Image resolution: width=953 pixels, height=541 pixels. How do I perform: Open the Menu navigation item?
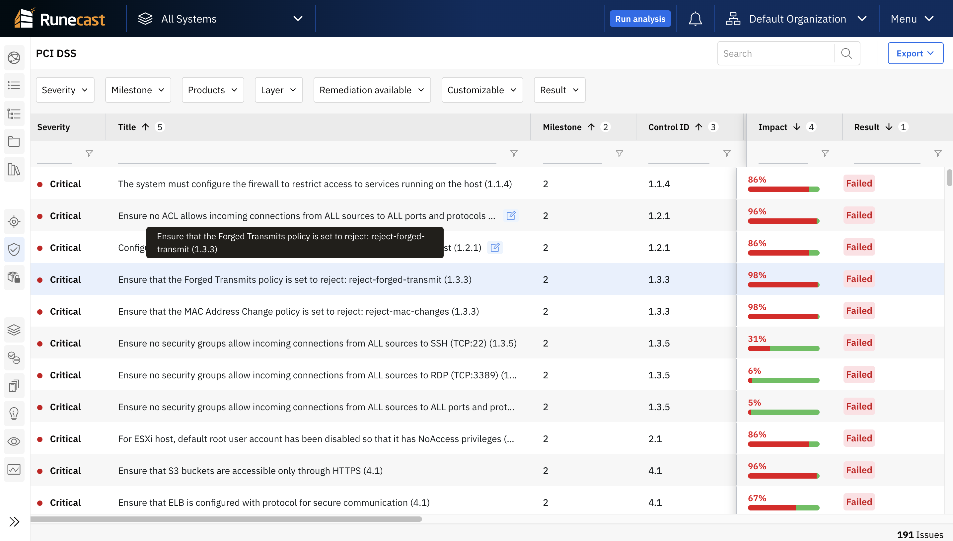tap(912, 18)
